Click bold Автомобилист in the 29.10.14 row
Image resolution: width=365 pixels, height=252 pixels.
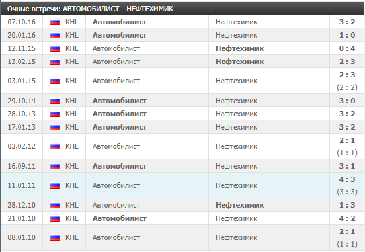120,101
